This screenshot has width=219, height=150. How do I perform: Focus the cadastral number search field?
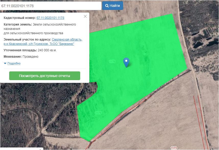(51, 6)
